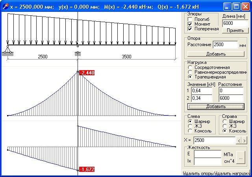Step X position left with the < arrow
This screenshot has height=177, width=252.
pyautogui.click(x=239, y=141)
